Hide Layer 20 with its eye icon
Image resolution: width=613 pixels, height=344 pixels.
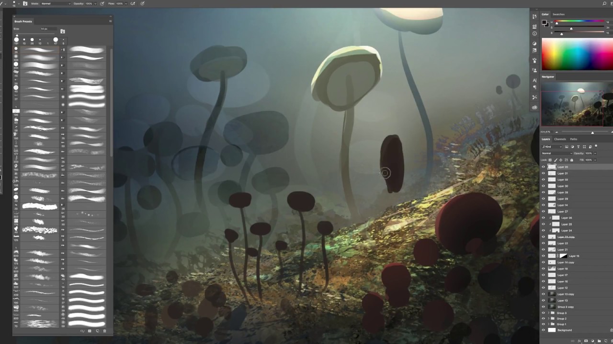543,167
